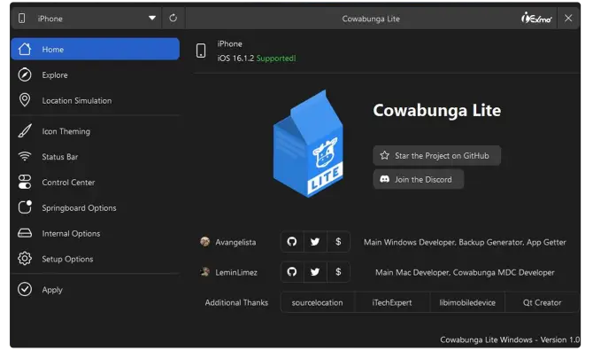Open Setup Options page

[x=95, y=259]
